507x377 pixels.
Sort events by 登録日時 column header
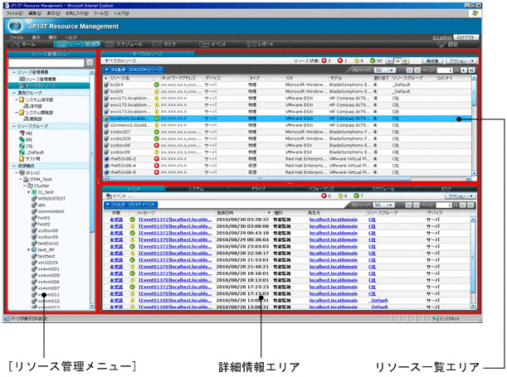tap(243, 213)
